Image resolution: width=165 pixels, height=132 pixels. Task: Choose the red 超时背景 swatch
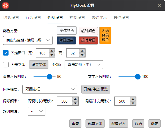(x=88, y=40)
